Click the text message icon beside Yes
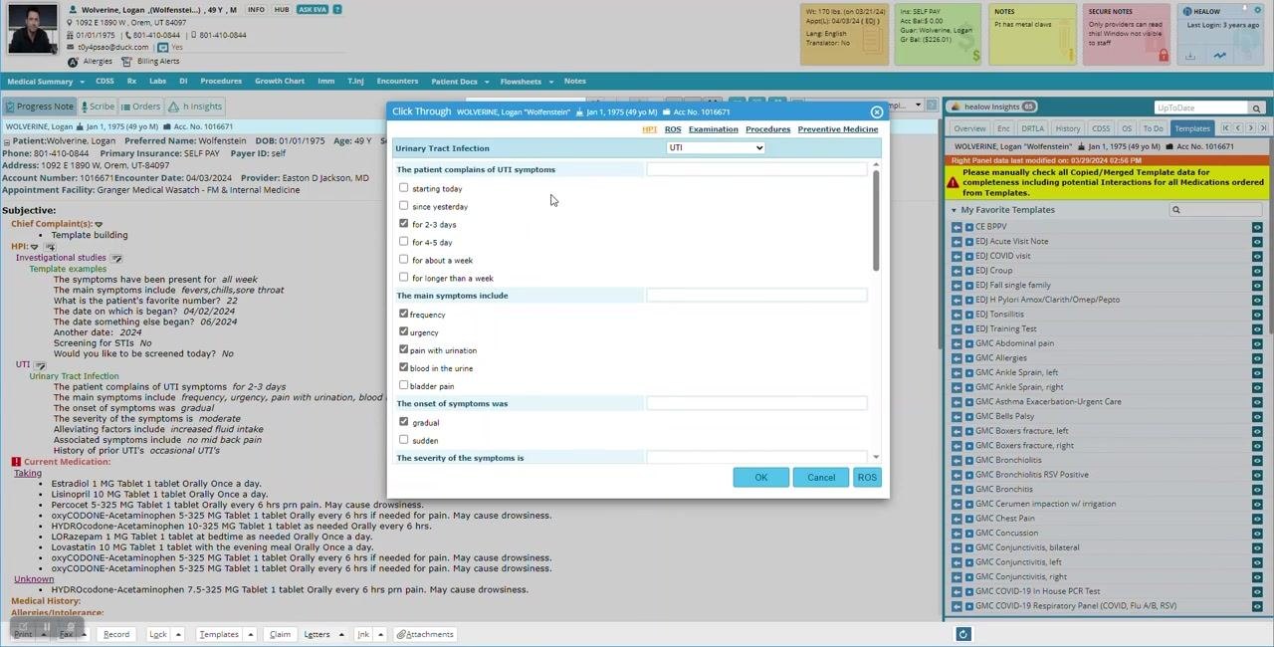This screenshot has height=647, width=1274. click(x=163, y=47)
